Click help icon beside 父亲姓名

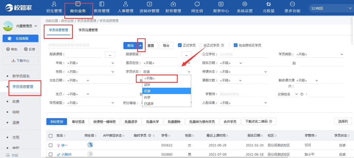pos(302,94)
